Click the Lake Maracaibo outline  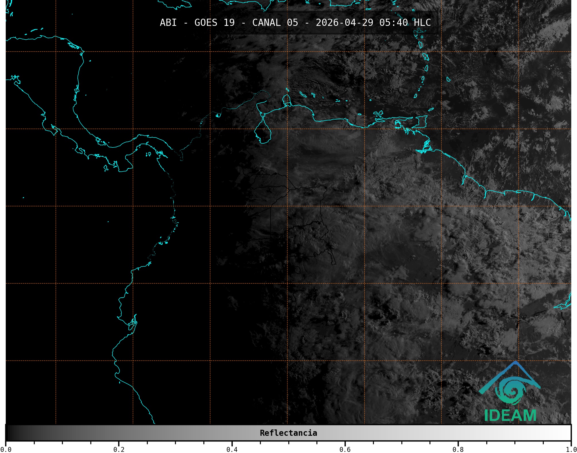[x=263, y=133]
